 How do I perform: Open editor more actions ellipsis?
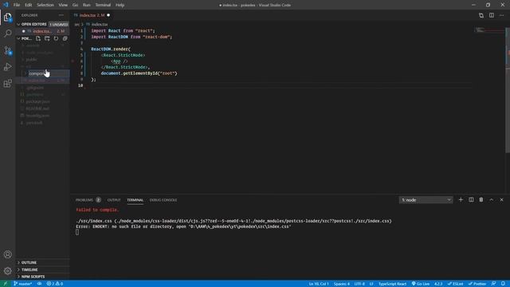(501, 15)
